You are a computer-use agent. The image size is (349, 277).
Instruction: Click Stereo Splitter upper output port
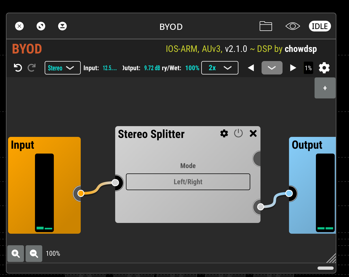(x=257, y=158)
